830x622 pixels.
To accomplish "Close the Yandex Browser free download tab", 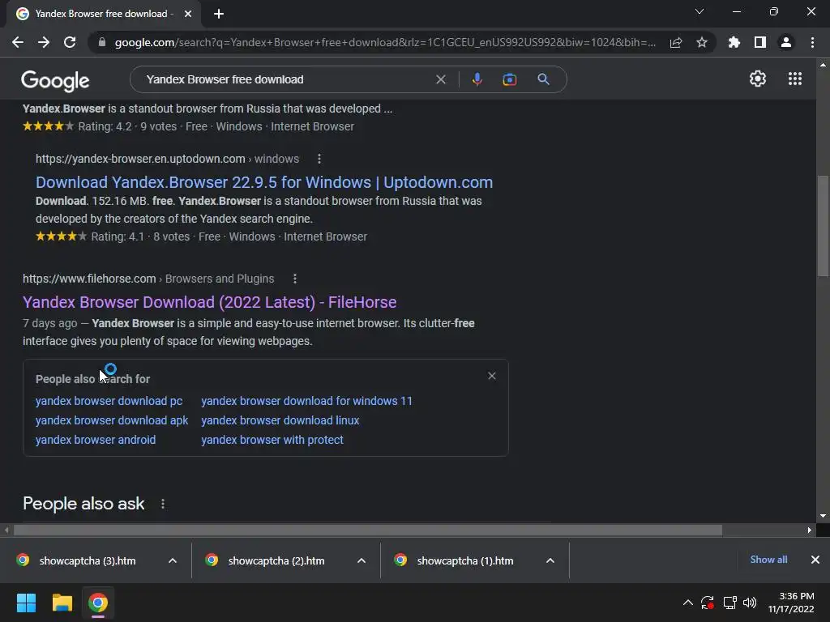I will (x=188, y=14).
